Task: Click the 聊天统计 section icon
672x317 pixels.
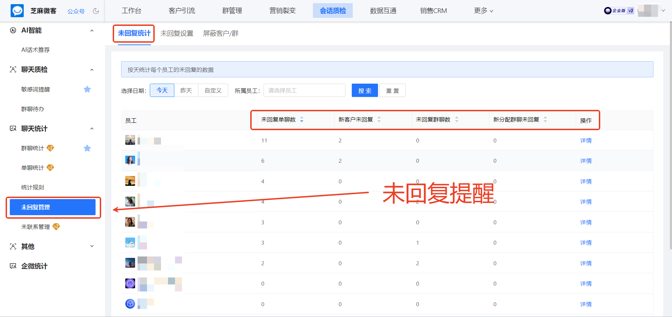Action: pos(13,128)
